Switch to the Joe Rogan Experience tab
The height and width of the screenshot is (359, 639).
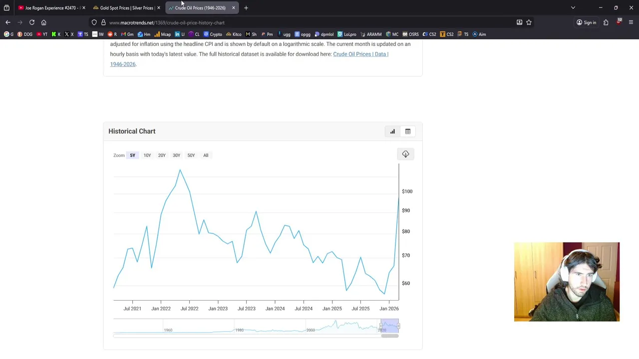(50, 8)
